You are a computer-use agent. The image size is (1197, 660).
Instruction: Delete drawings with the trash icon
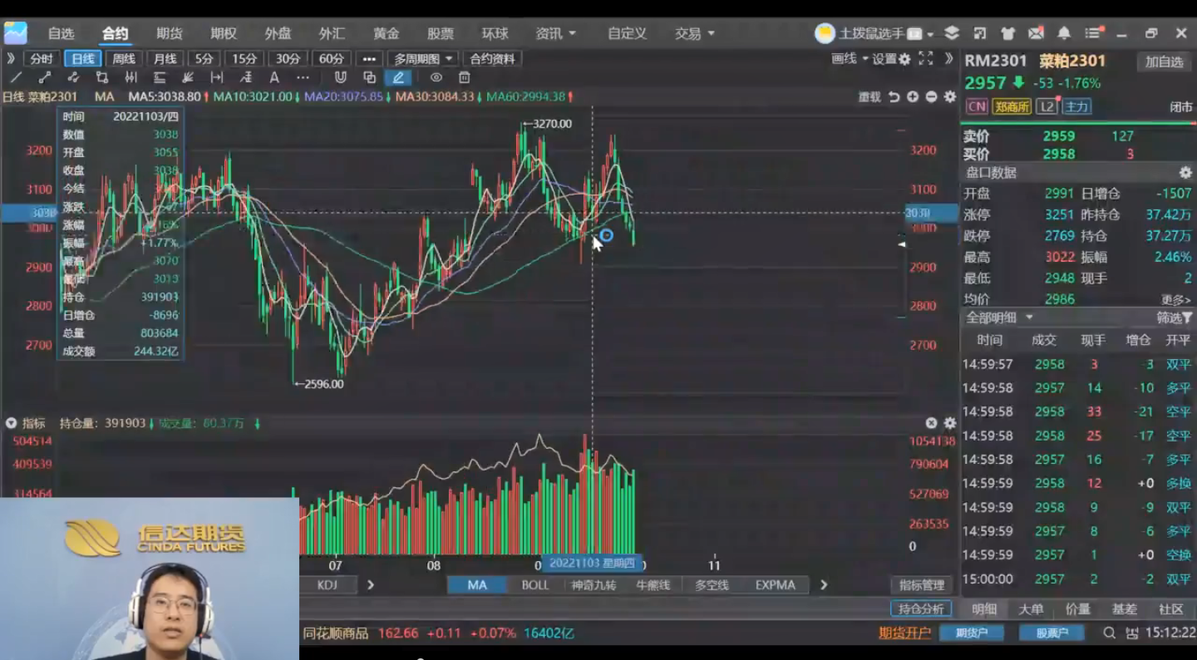click(x=465, y=77)
